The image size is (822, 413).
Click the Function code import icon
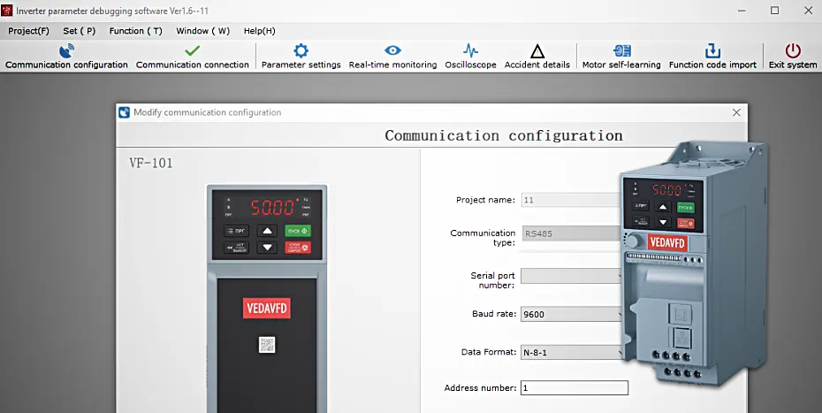[712, 51]
